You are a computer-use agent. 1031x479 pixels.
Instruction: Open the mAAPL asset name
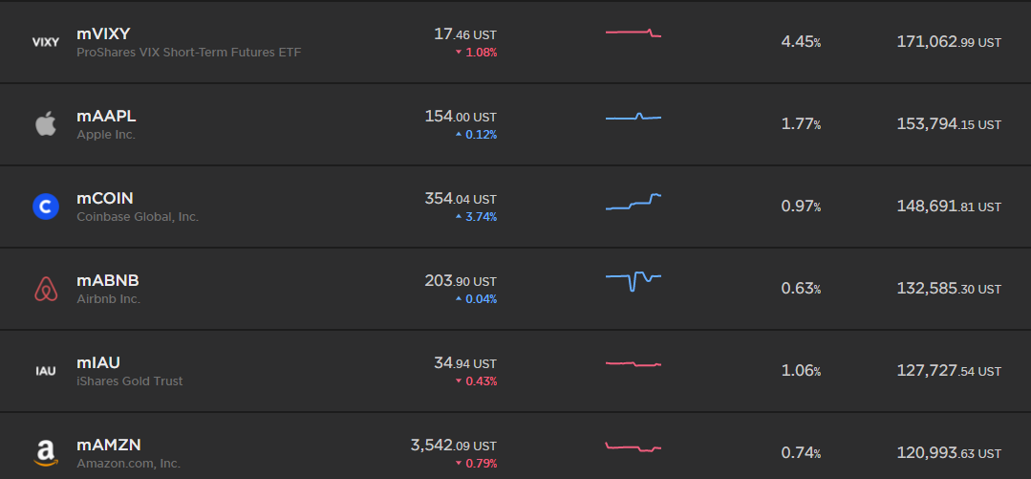click(106, 117)
